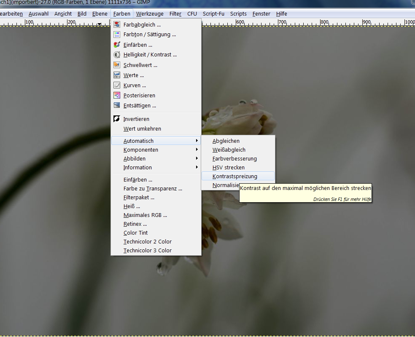This screenshot has width=415, height=337.
Task: Expand the Information submenu
Action: 156,167
